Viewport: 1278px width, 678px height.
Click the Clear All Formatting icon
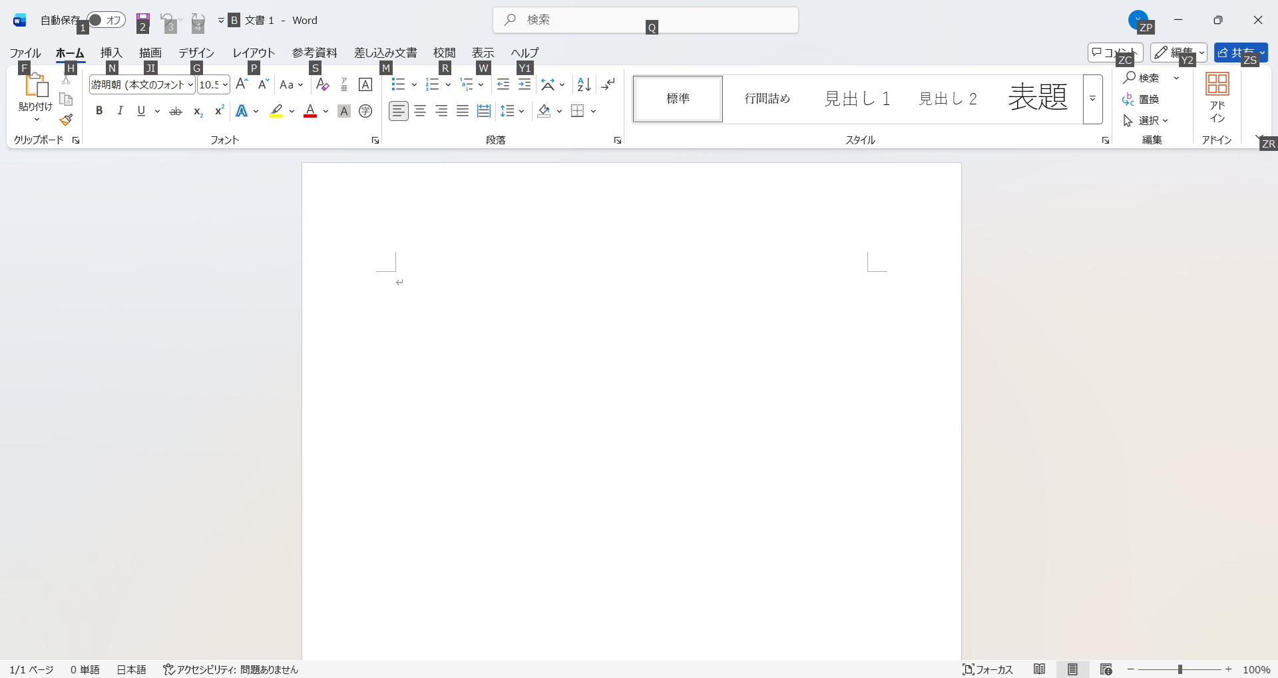322,84
